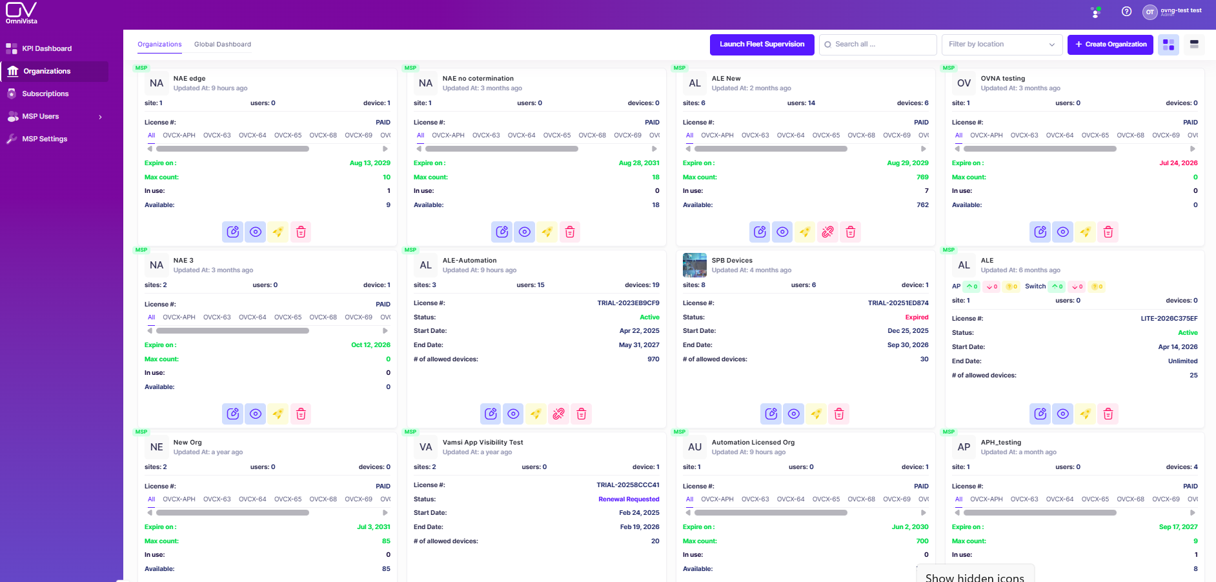The width and height of the screenshot is (1216, 582).
Task: Switch to Global Dashboard tab
Action: 223,45
